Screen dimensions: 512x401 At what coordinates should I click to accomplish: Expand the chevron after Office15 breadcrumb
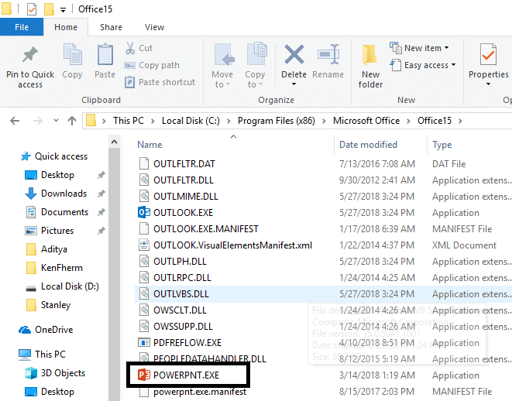click(x=460, y=121)
